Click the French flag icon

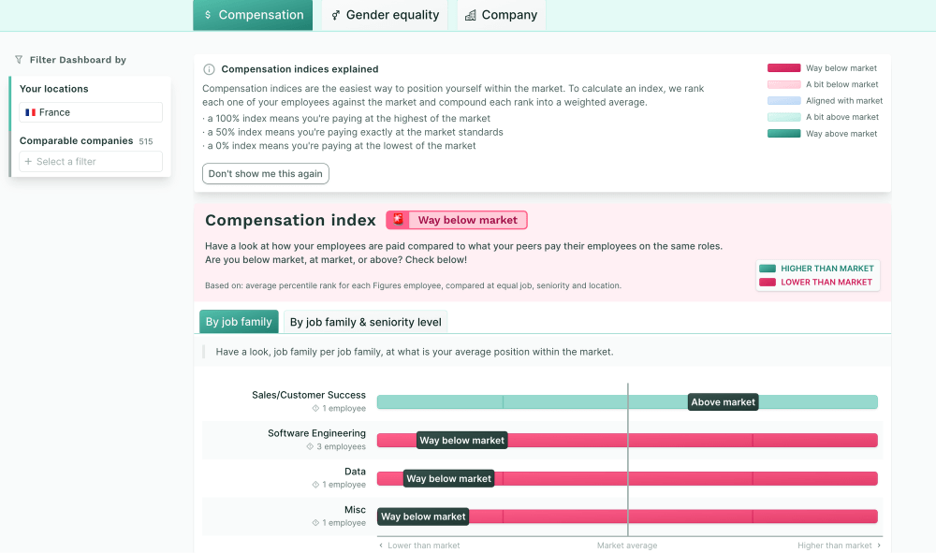31,112
